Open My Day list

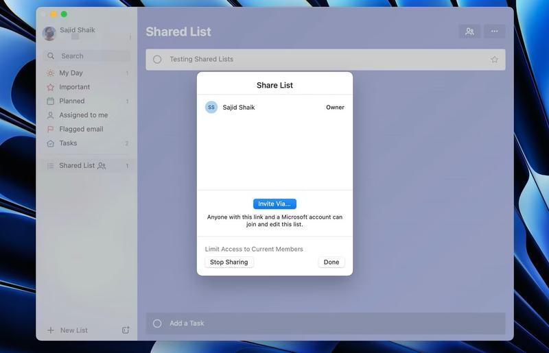coord(88,73)
